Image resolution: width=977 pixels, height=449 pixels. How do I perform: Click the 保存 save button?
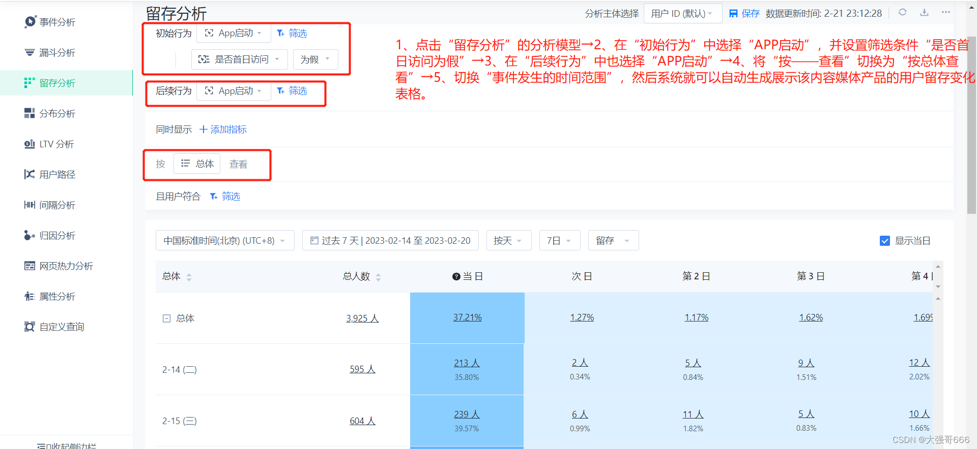(x=744, y=13)
